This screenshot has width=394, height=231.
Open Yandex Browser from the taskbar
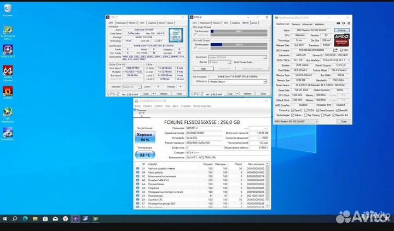(x=65, y=218)
